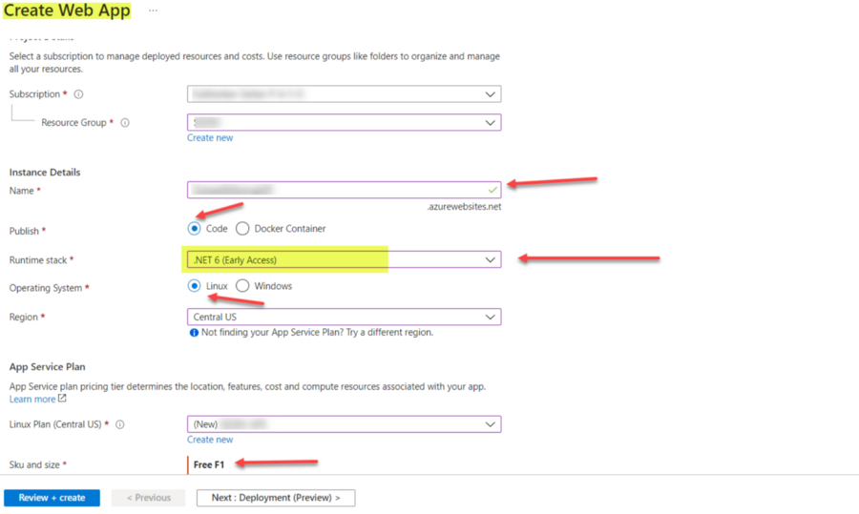Click the Review + create button
The height and width of the screenshot is (514, 859).
pyautogui.click(x=52, y=498)
